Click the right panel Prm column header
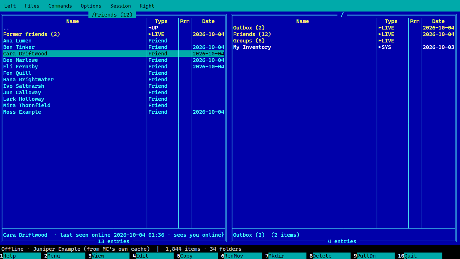 click(x=415, y=21)
